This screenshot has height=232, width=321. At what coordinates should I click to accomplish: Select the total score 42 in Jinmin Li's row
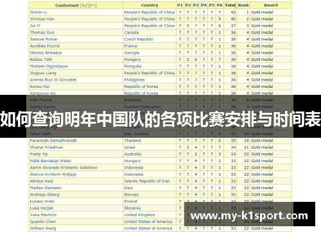tap(233, 12)
